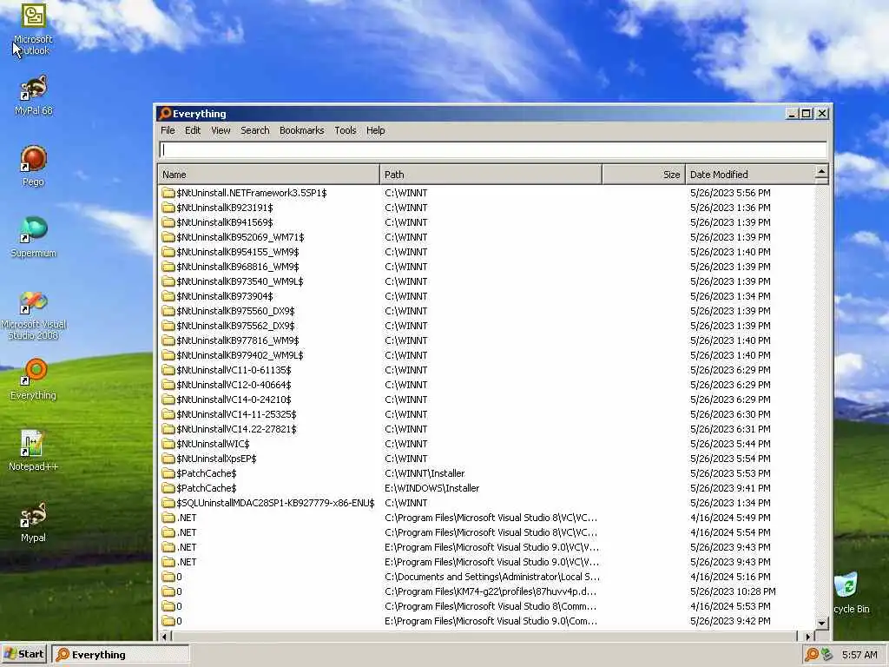This screenshot has width=889, height=667.
Task: Open the Windows Start menu
Action: pyautogui.click(x=23, y=654)
